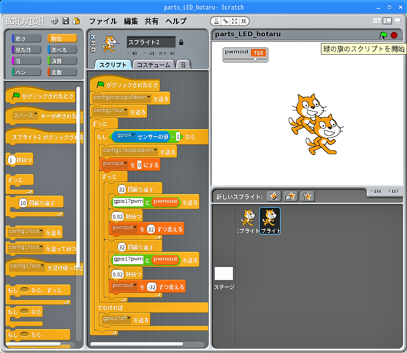Image resolution: width=407 pixels, height=353 pixels.
Task: Select the 変数 block category
Action: 62,72
